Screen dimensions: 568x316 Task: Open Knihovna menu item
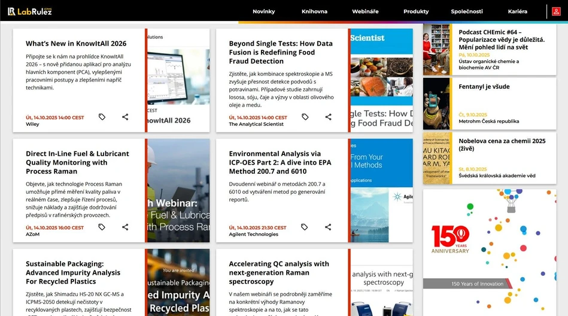tap(314, 11)
